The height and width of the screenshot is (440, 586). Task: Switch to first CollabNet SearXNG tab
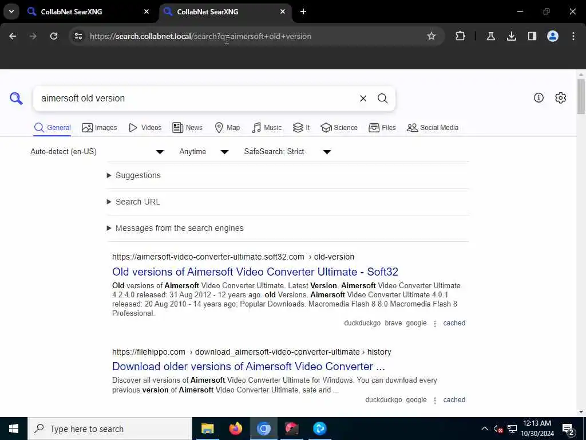pos(87,11)
